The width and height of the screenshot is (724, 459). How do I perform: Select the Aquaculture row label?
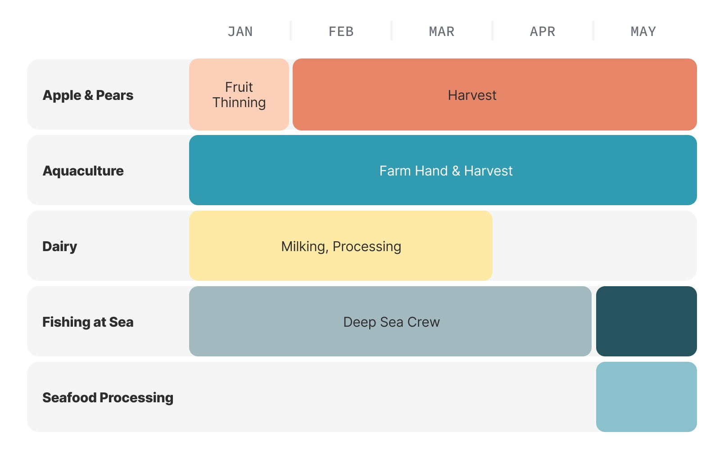[83, 171]
